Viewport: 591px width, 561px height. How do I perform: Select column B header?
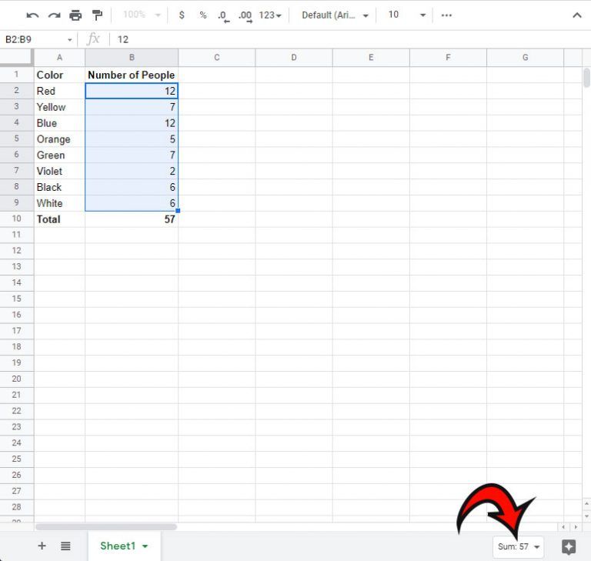pyautogui.click(x=132, y=58)
